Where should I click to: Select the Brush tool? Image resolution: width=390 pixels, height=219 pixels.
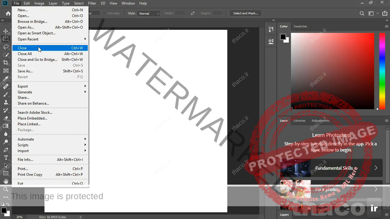point(6,94)
